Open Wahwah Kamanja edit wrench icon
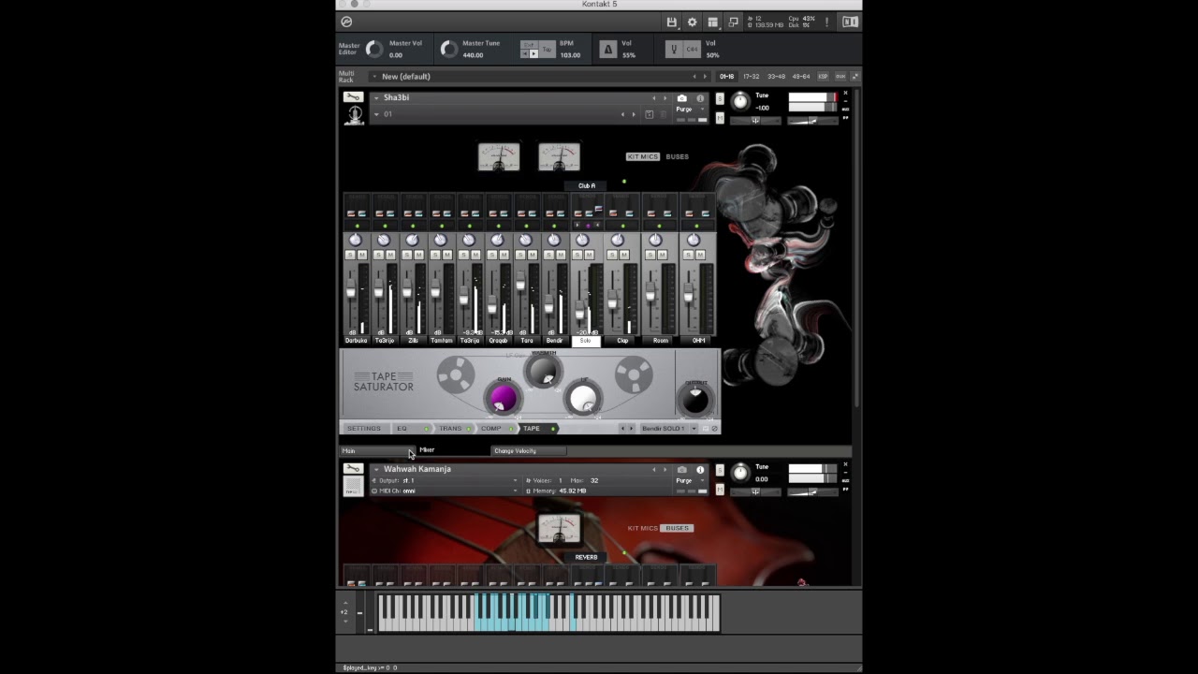1198x674 pixels. [x=353, y=469]
